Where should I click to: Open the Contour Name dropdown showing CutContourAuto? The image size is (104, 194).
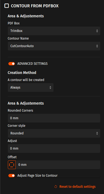click(x=54, y=46)
